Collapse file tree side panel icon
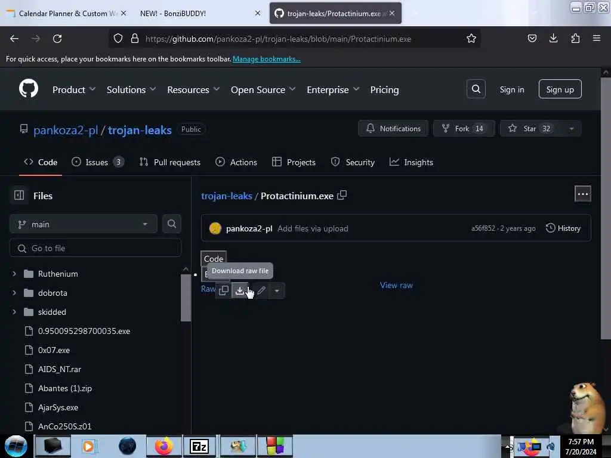This screenshot has width=611, height=458. (x=19, y=195)
